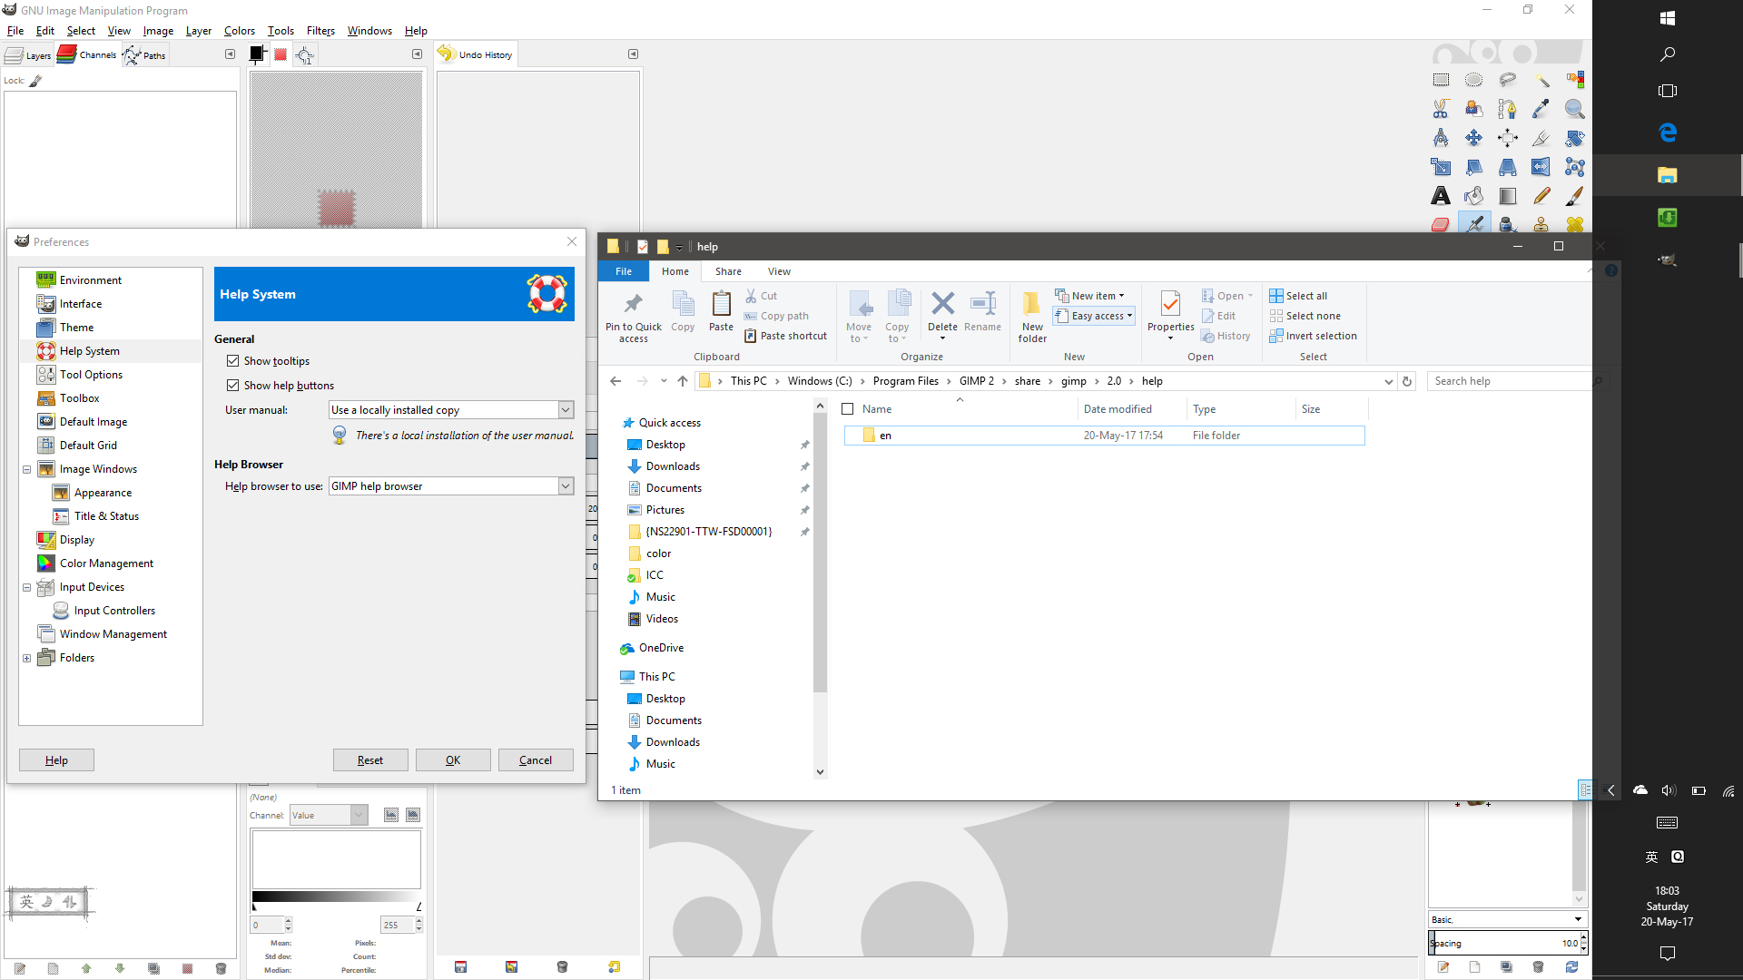Select the Alignment tool
The image size is (1743, 980).
pyautogui.click(x=1507, y=138)
